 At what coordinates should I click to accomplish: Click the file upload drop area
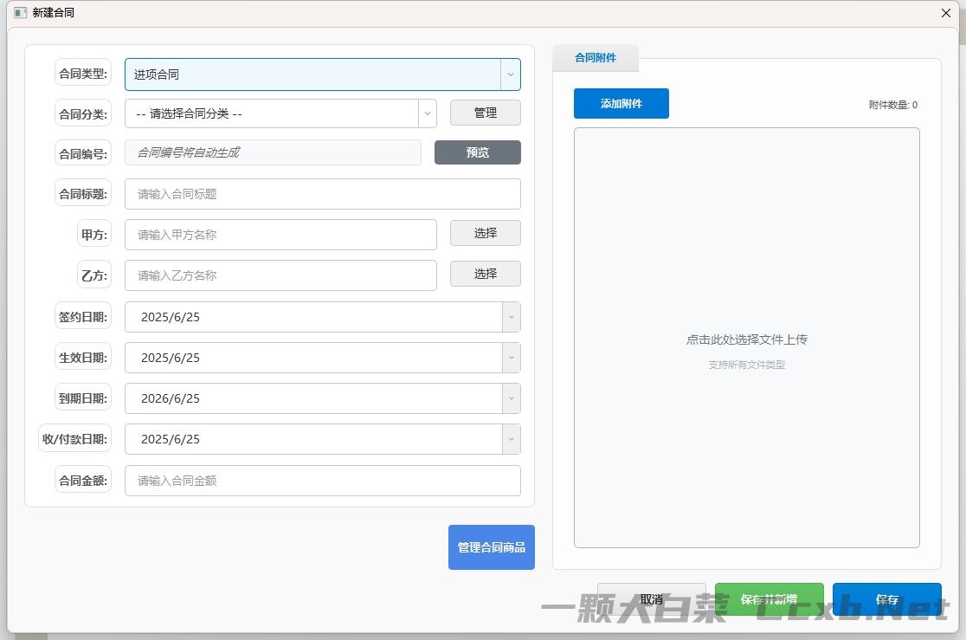(747, 338)
